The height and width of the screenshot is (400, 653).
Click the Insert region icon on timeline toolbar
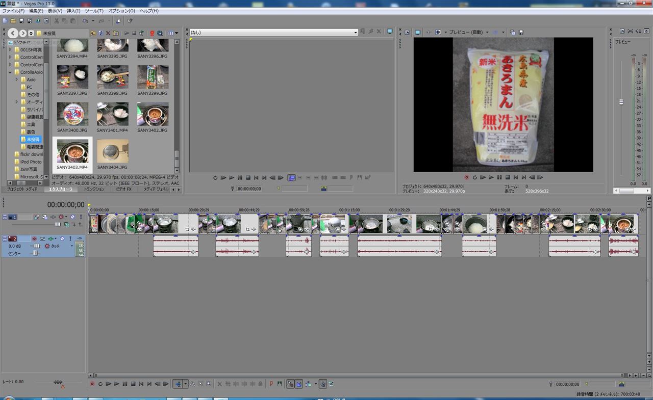pos(280,384)
